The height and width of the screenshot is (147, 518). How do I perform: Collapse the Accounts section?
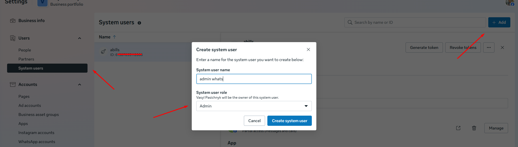pos(80,85)
